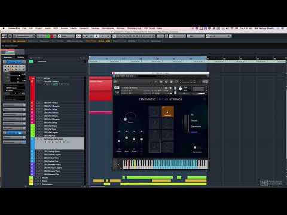This screenshot has width=287, height=215.
Task: Open the Devices menu
Action: point(95,29)
